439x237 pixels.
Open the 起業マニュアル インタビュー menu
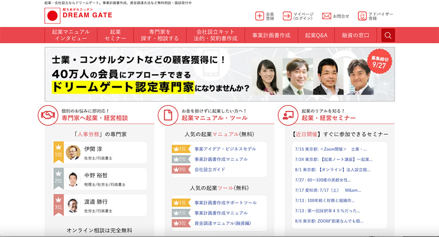(71, 35)
